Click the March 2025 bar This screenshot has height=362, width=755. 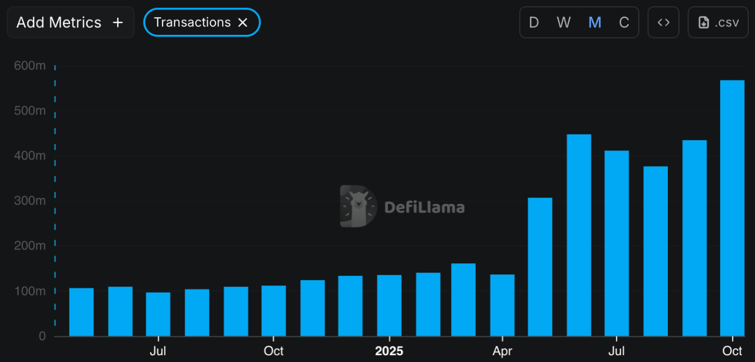pyautogui.click(x=464, y=300)
